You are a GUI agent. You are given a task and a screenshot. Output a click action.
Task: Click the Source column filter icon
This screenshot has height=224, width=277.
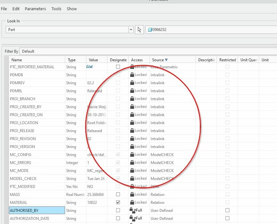click(166, 60)
